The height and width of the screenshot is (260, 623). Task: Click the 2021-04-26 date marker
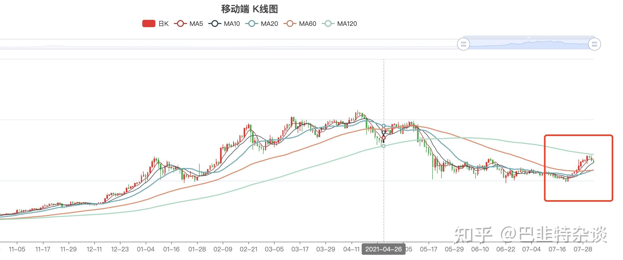(384, 249)
